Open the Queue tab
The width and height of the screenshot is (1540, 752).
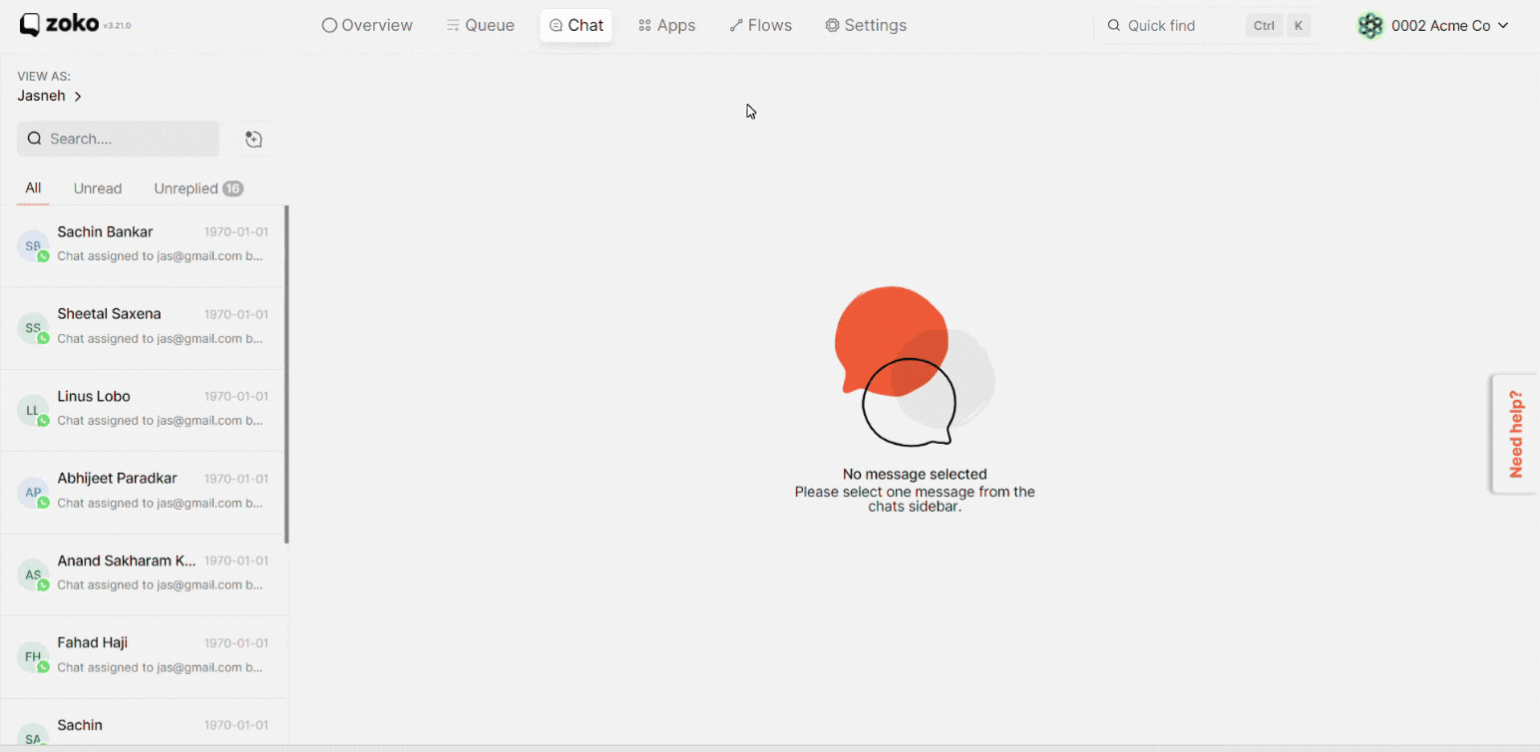[x=481, y=26]
